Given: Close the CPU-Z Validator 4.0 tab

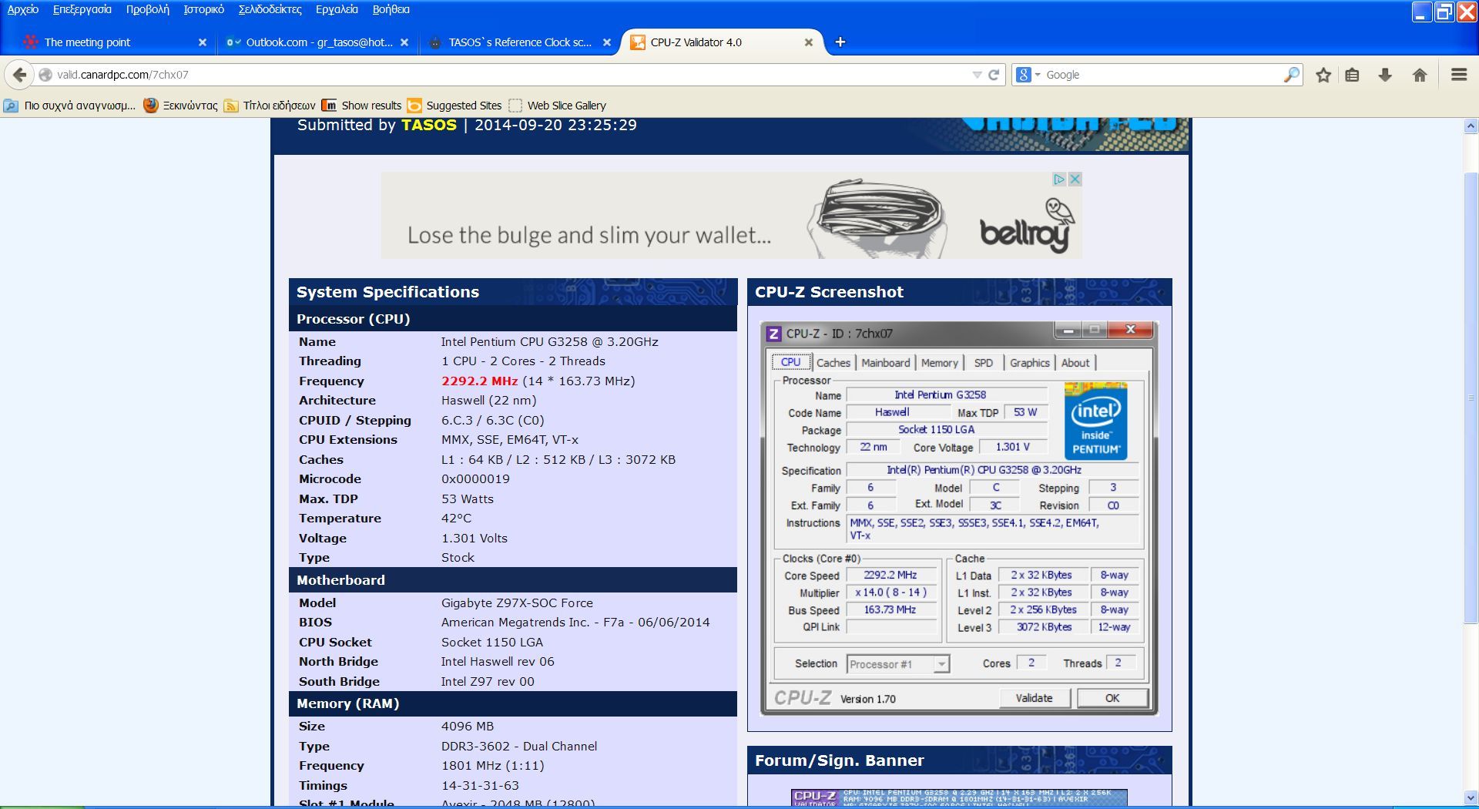Looking at the screenshot, I should pyautogui.click(x=809, y=42).
